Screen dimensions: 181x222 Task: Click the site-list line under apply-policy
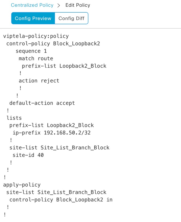tap(56, 192)
